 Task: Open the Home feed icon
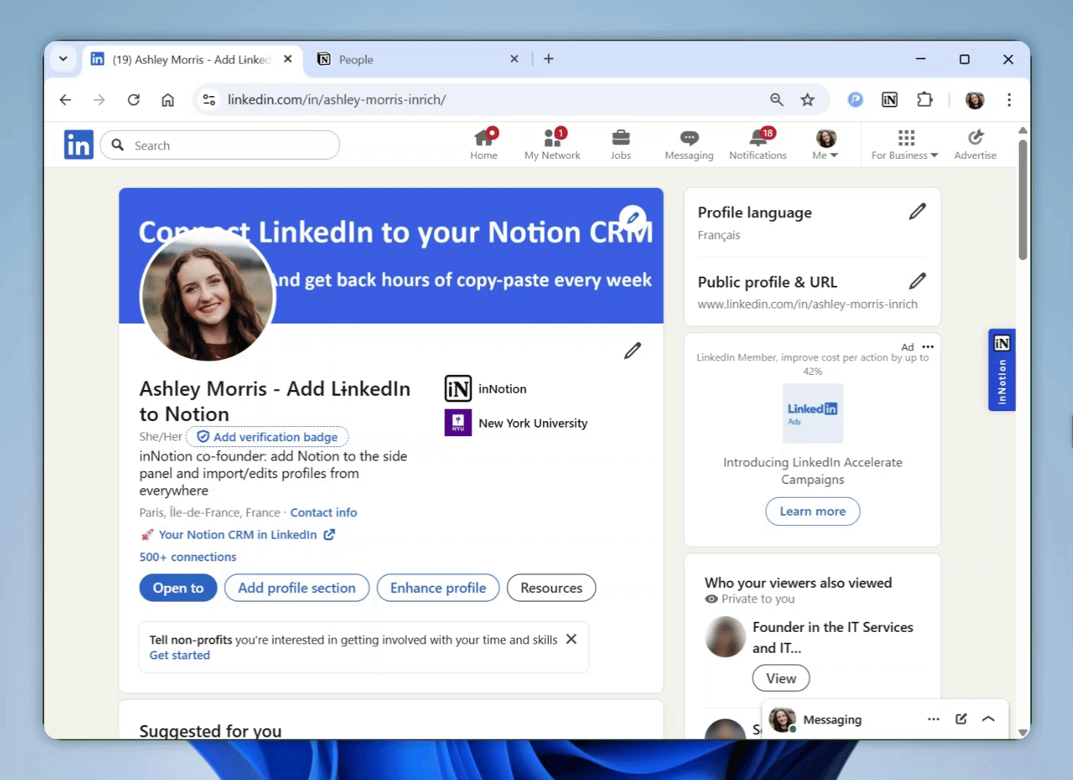pos(484,144)
